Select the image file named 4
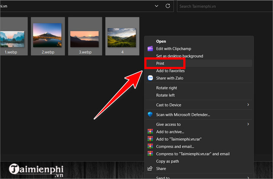The height and width of the screenshot is (179, 273). click(x=122, y=36)
